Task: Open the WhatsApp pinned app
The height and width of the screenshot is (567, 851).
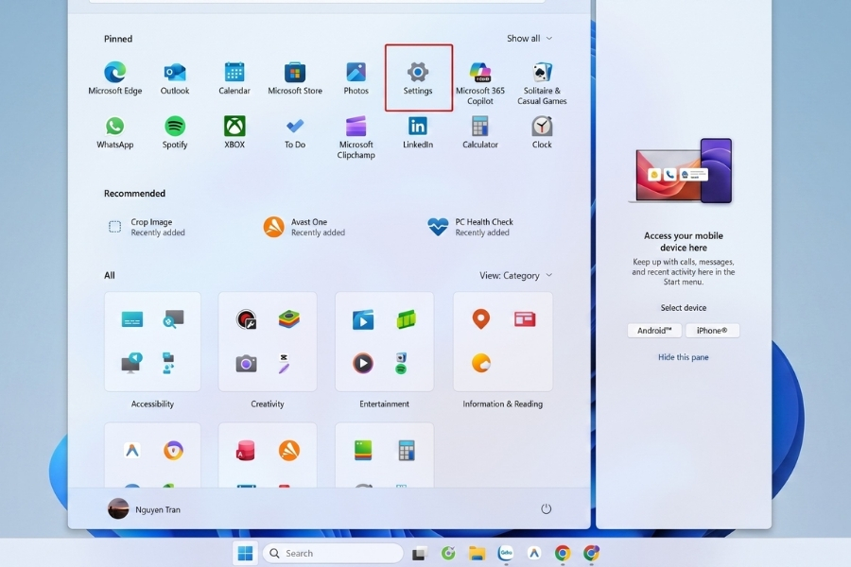Action: (114, 132)
